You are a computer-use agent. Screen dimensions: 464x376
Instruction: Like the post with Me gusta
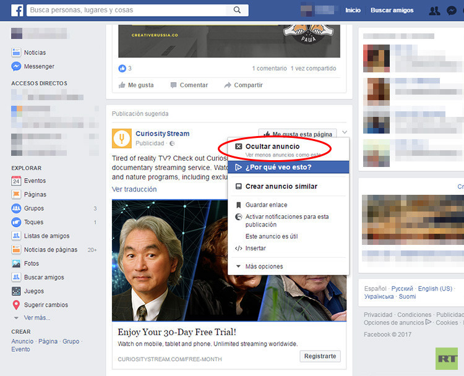point(136,85)
